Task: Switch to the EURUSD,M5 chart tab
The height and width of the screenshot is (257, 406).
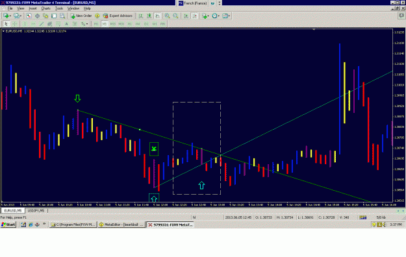Action: click(13, 211)
